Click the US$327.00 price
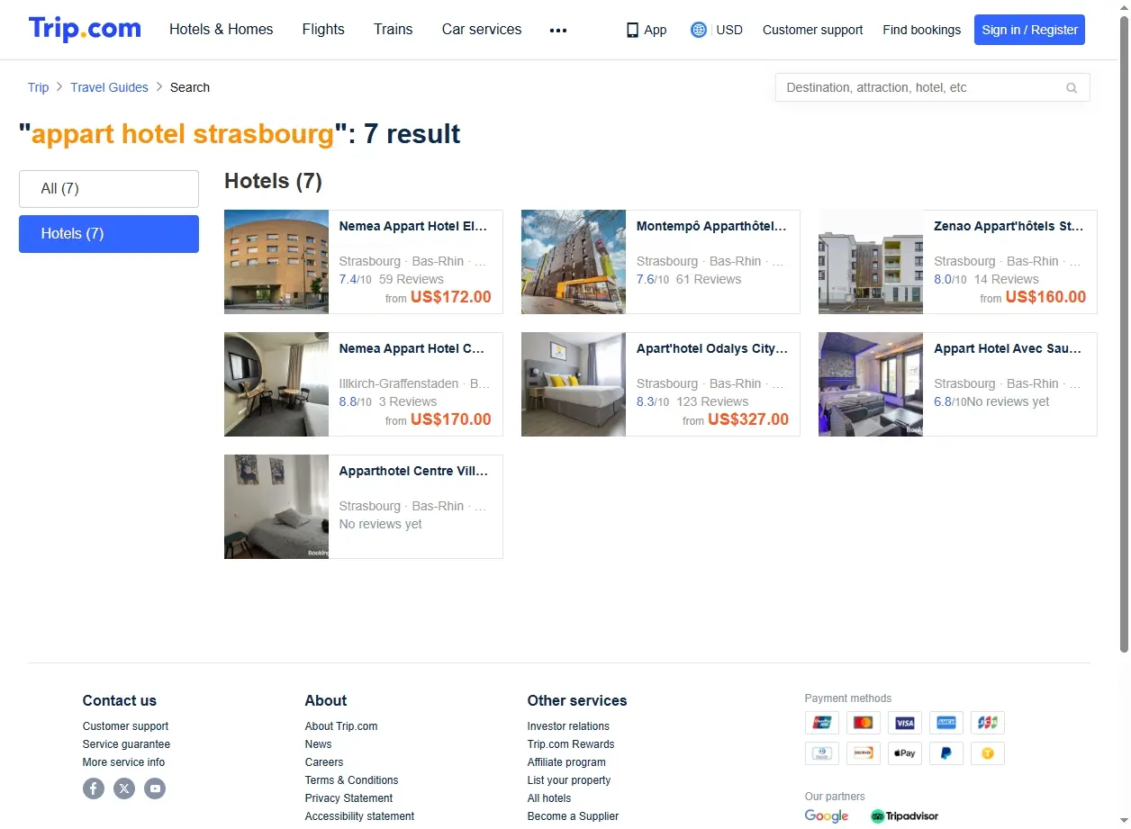The height and width of the screenshot is (829, 1131). pyautogui.click(x=748, y=419)
